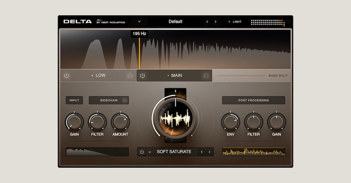The width and height of the screenshot is (351, 183).
Task: Click the POST PROCESSING button
Action: [253, 100]
